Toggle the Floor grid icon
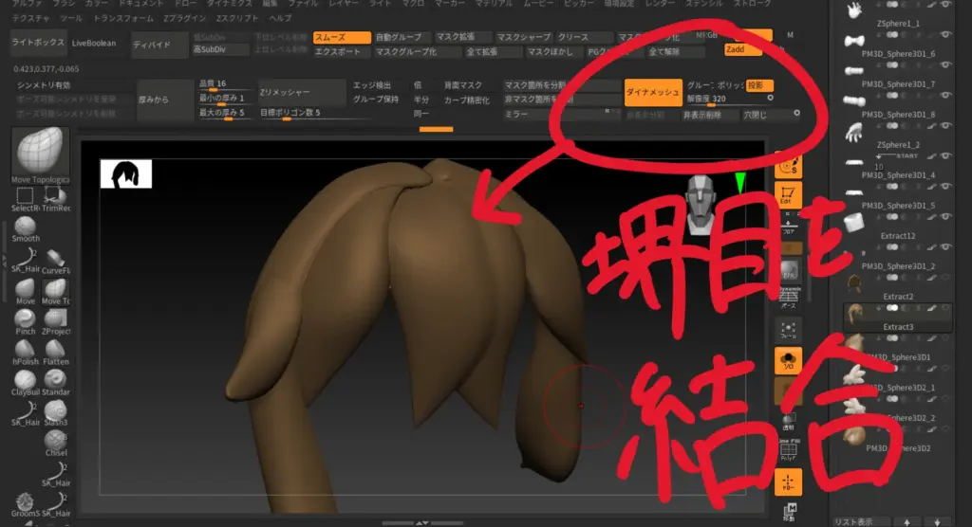Image resolution: width=972 pixels, height=527 pixels. pyautogui.click(x=788, y=226)
